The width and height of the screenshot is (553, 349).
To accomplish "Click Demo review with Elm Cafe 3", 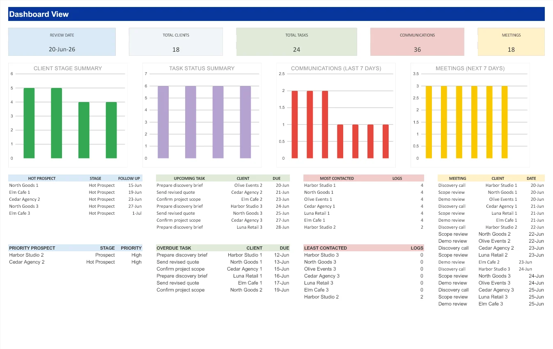I will 452,304.
